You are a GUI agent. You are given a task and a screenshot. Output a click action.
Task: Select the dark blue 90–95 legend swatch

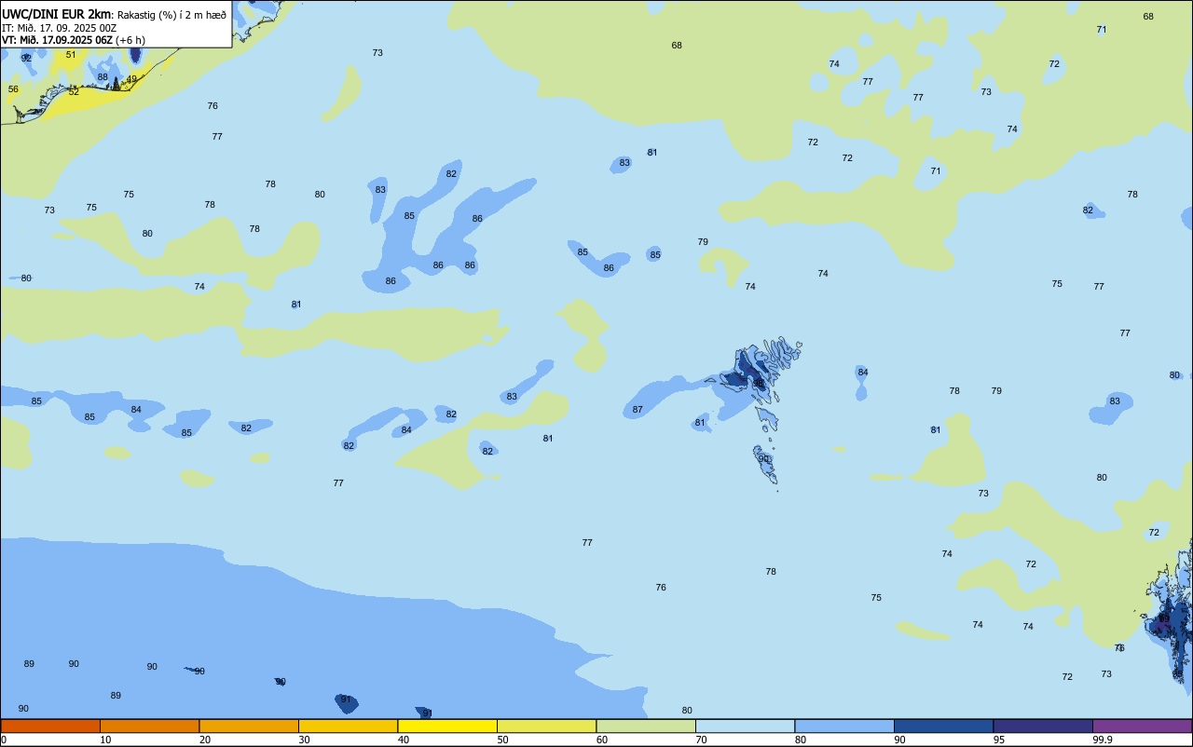pos(943,726)
